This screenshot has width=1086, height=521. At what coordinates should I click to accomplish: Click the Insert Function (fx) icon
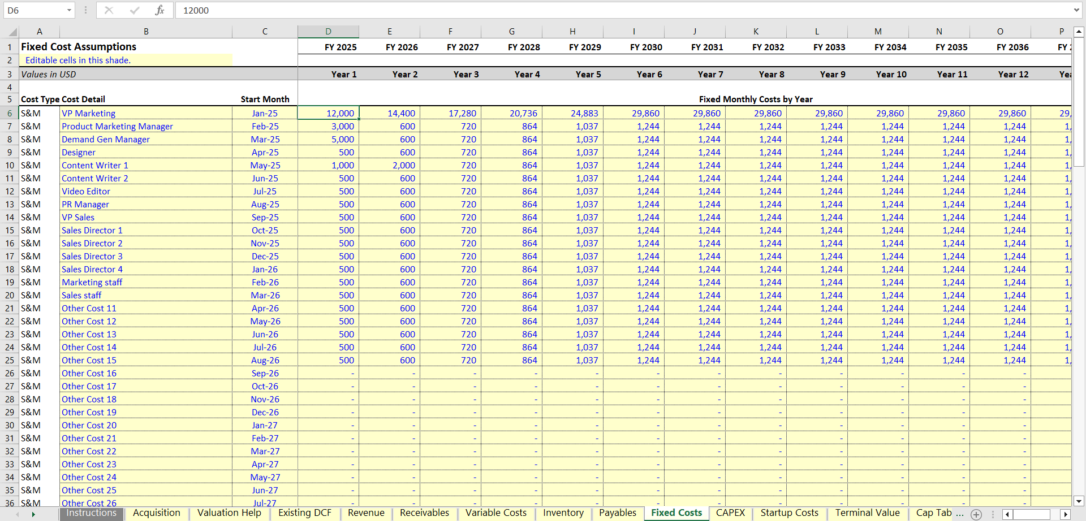[x=160, y=10]
